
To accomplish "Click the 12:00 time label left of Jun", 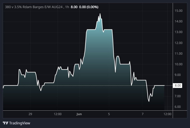I will coord(58,114).
